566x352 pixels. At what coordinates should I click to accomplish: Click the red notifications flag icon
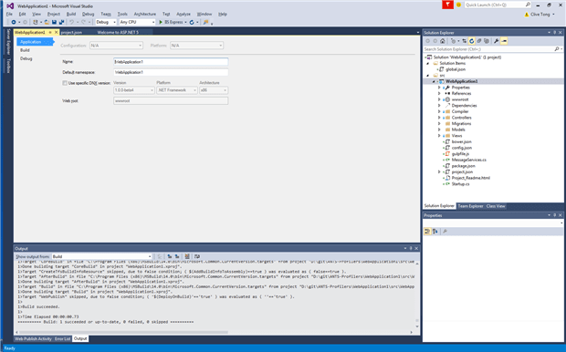447,5
